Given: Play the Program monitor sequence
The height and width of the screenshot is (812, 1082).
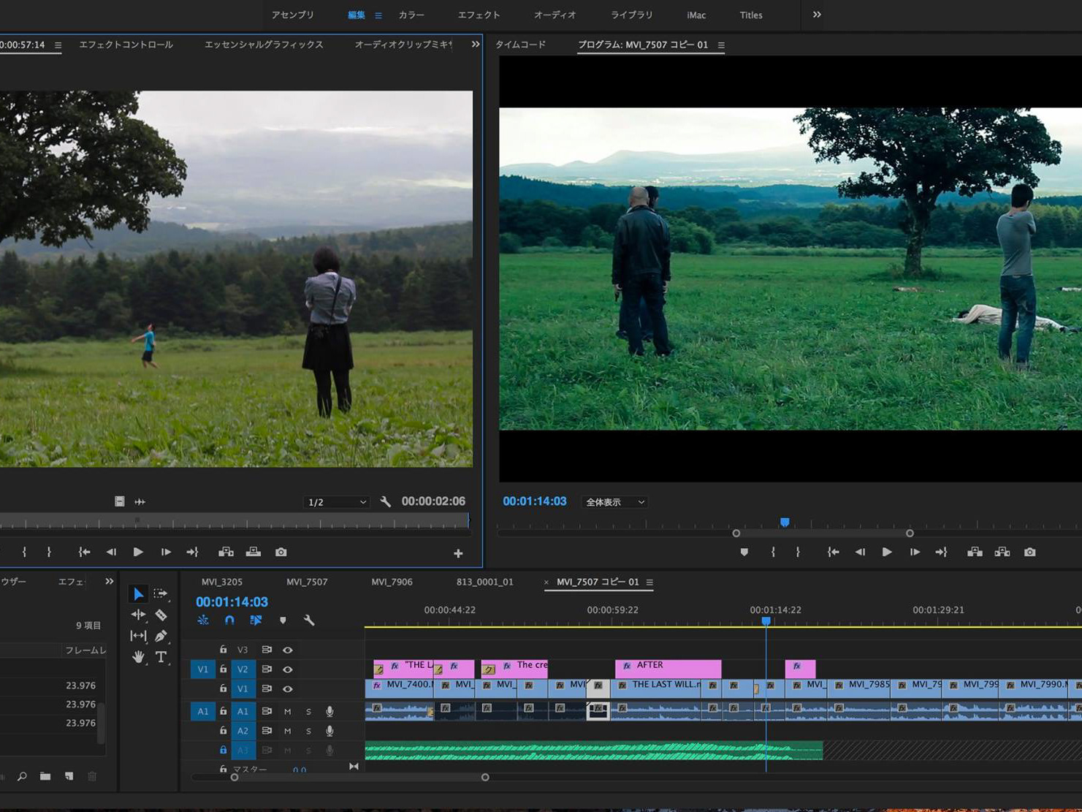Looking at the screenshot, I should [887, 552].
